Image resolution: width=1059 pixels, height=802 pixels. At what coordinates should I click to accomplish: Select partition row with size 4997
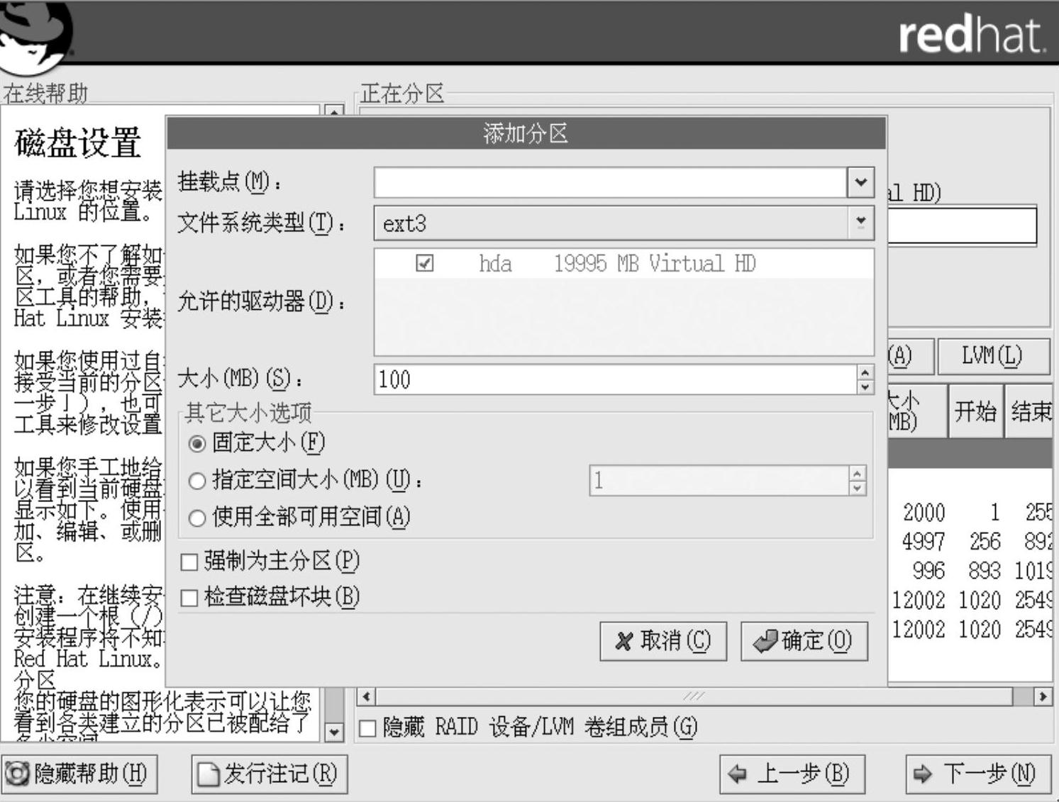[x=970, y=542]
